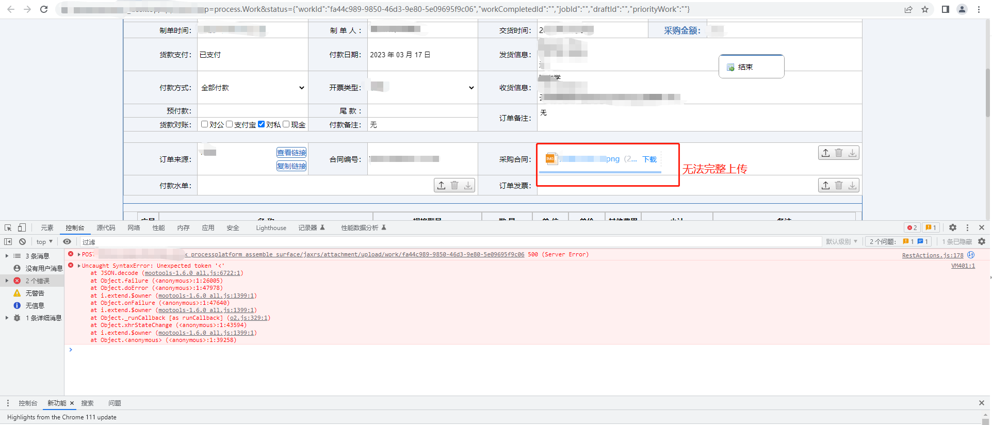
Task: Click trash icon in 付款水单 row
Action: coord(454,185)
